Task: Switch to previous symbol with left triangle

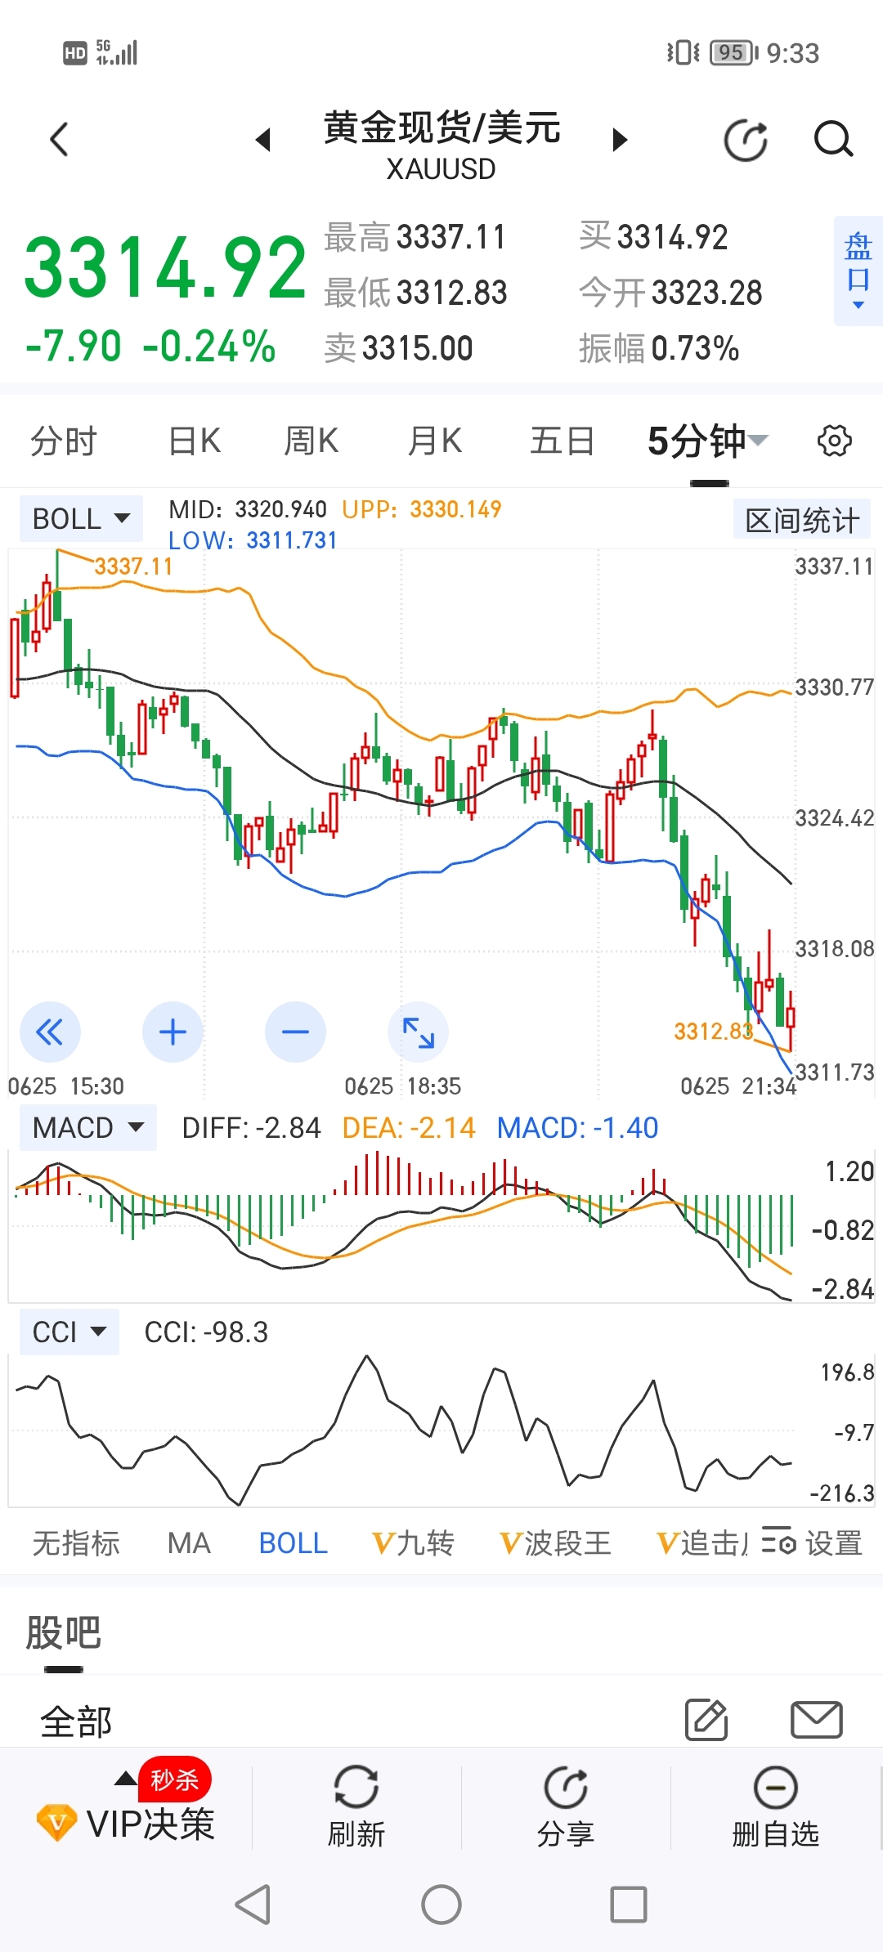Action: (262, 140)
